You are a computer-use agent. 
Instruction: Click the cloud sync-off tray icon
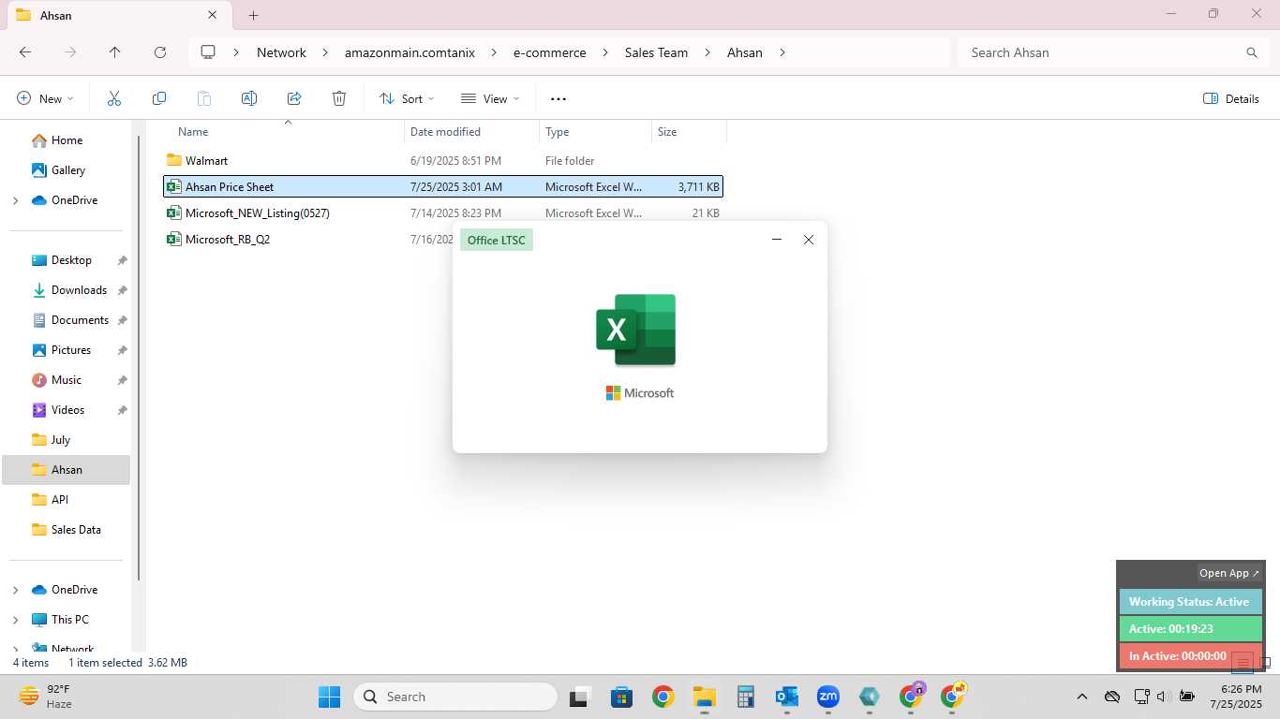tap(1111, 697)
